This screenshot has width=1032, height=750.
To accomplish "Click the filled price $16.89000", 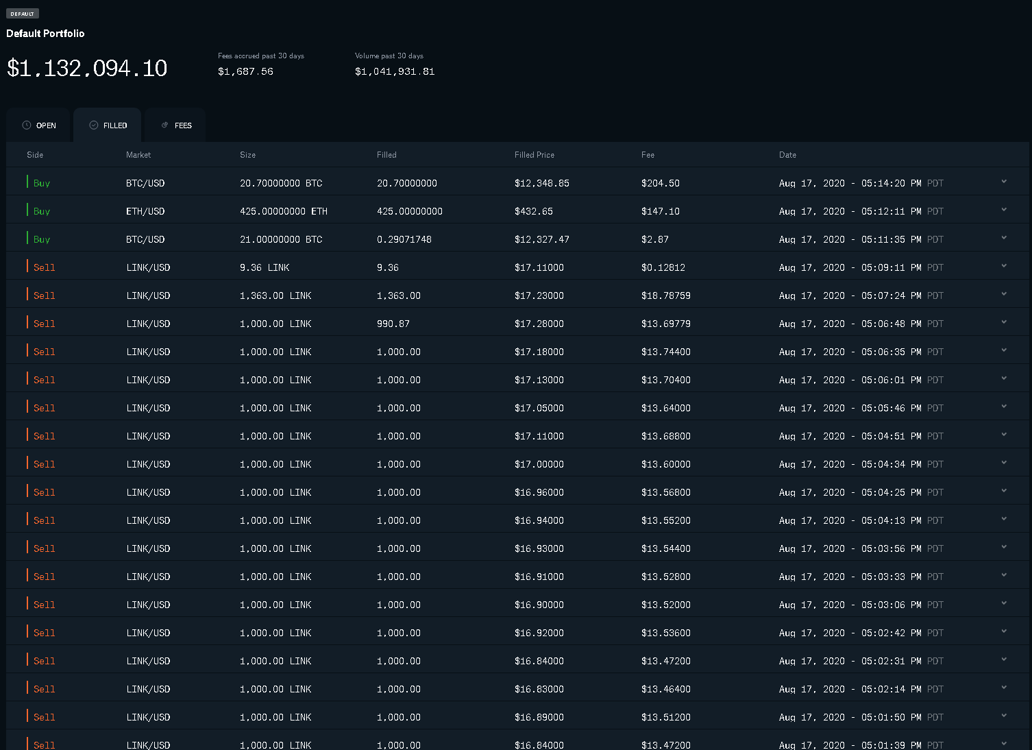I will pyautogui.click(x=539, y=717).
